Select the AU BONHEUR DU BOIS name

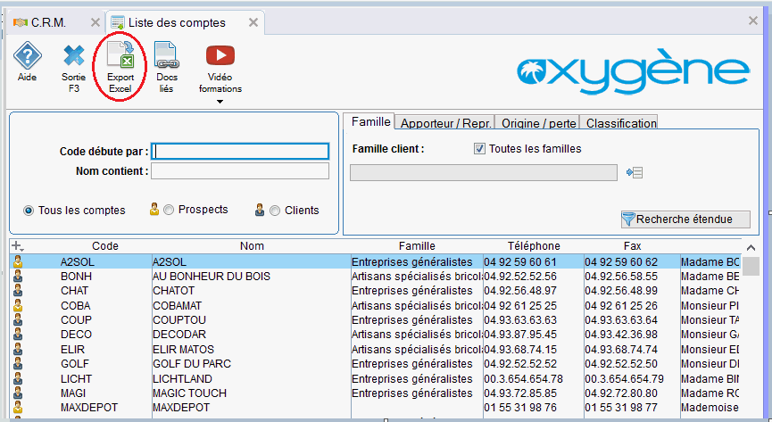point(212,277)
